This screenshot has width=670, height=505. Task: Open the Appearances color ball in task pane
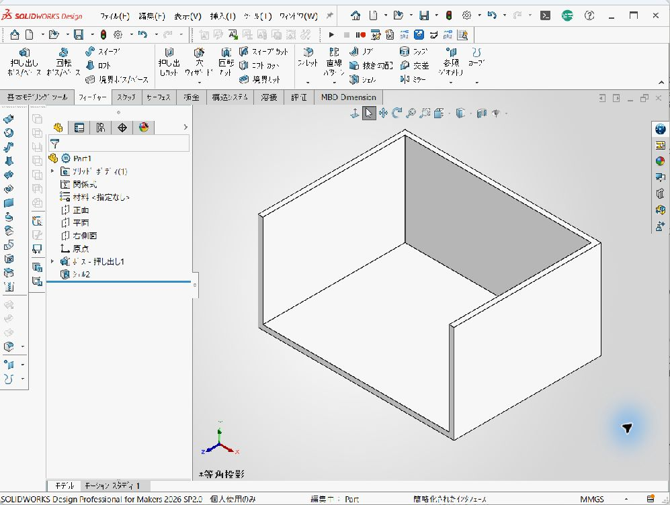pyautogui.click(x=660, y=161)
